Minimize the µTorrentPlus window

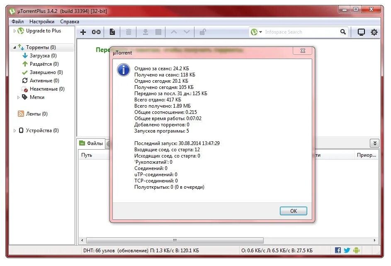pyautogui.click(x=345, y=10)
